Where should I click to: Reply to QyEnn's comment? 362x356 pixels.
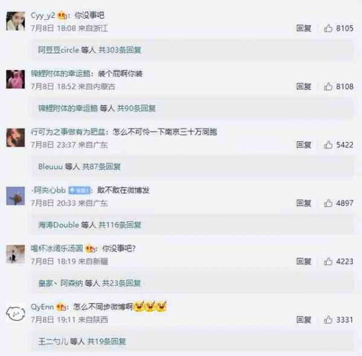303,320
